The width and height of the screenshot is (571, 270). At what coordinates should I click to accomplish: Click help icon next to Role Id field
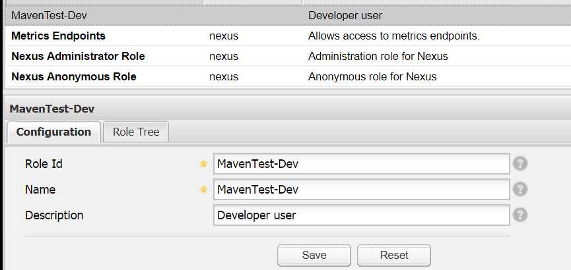coord(520,163)
